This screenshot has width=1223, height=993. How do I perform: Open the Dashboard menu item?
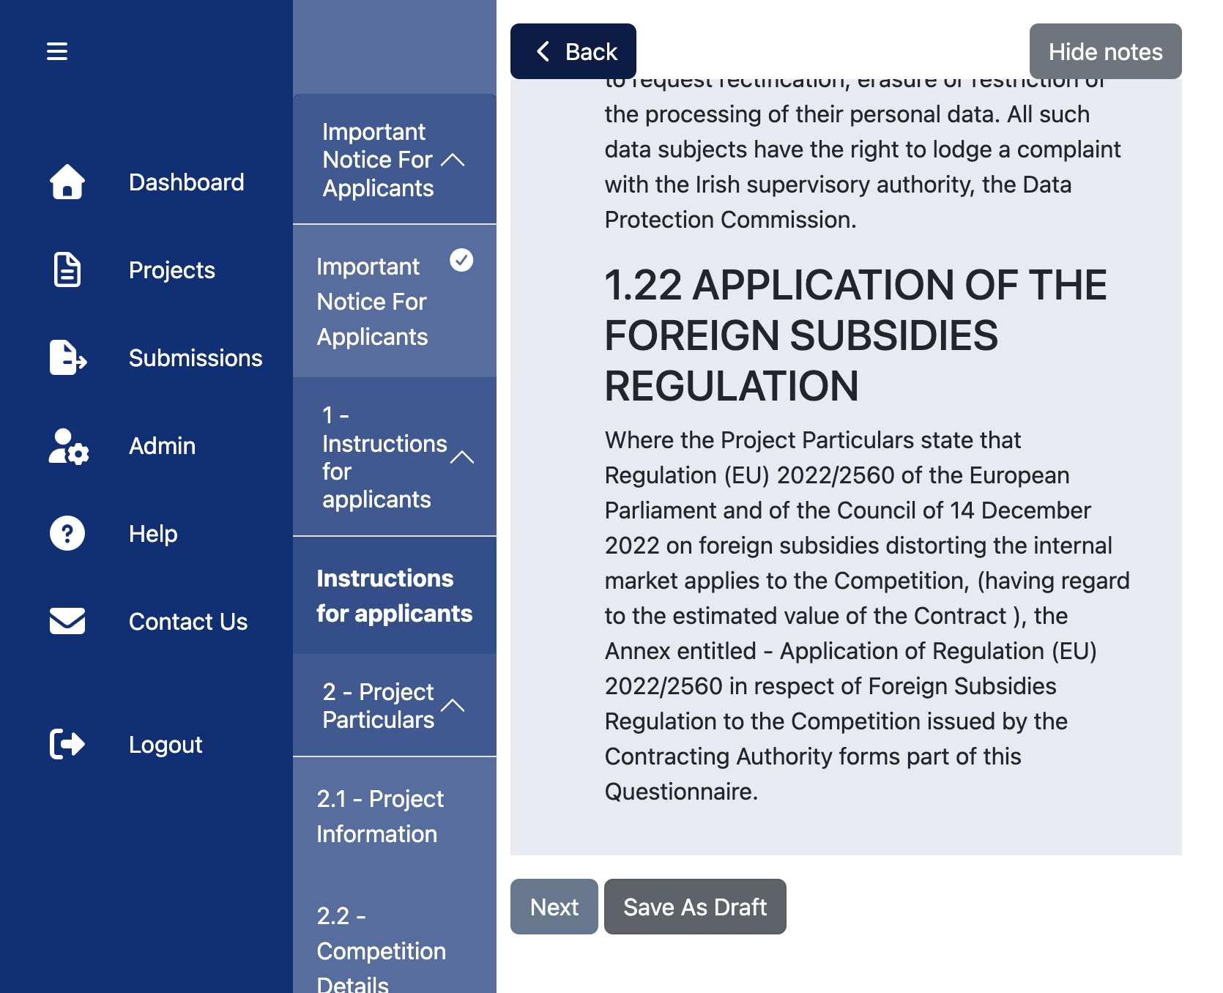pyautogui.click(x=187, y=182)
